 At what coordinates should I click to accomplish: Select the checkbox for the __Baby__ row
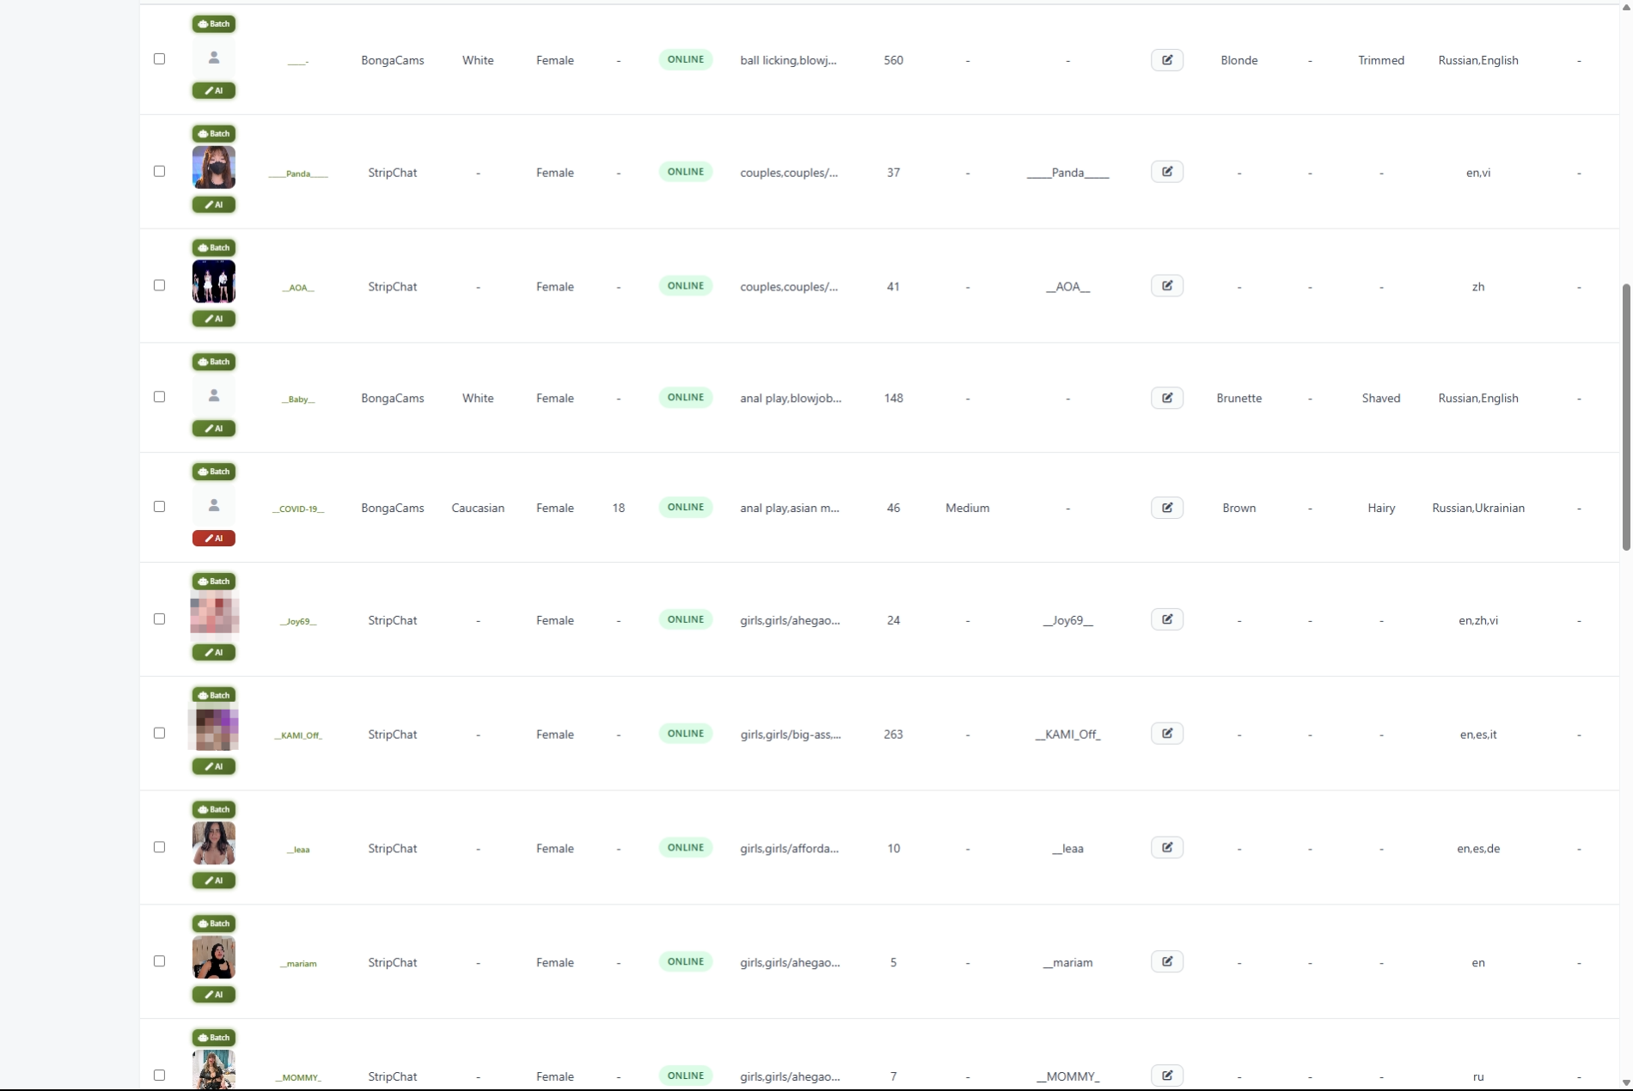point(159,397)
